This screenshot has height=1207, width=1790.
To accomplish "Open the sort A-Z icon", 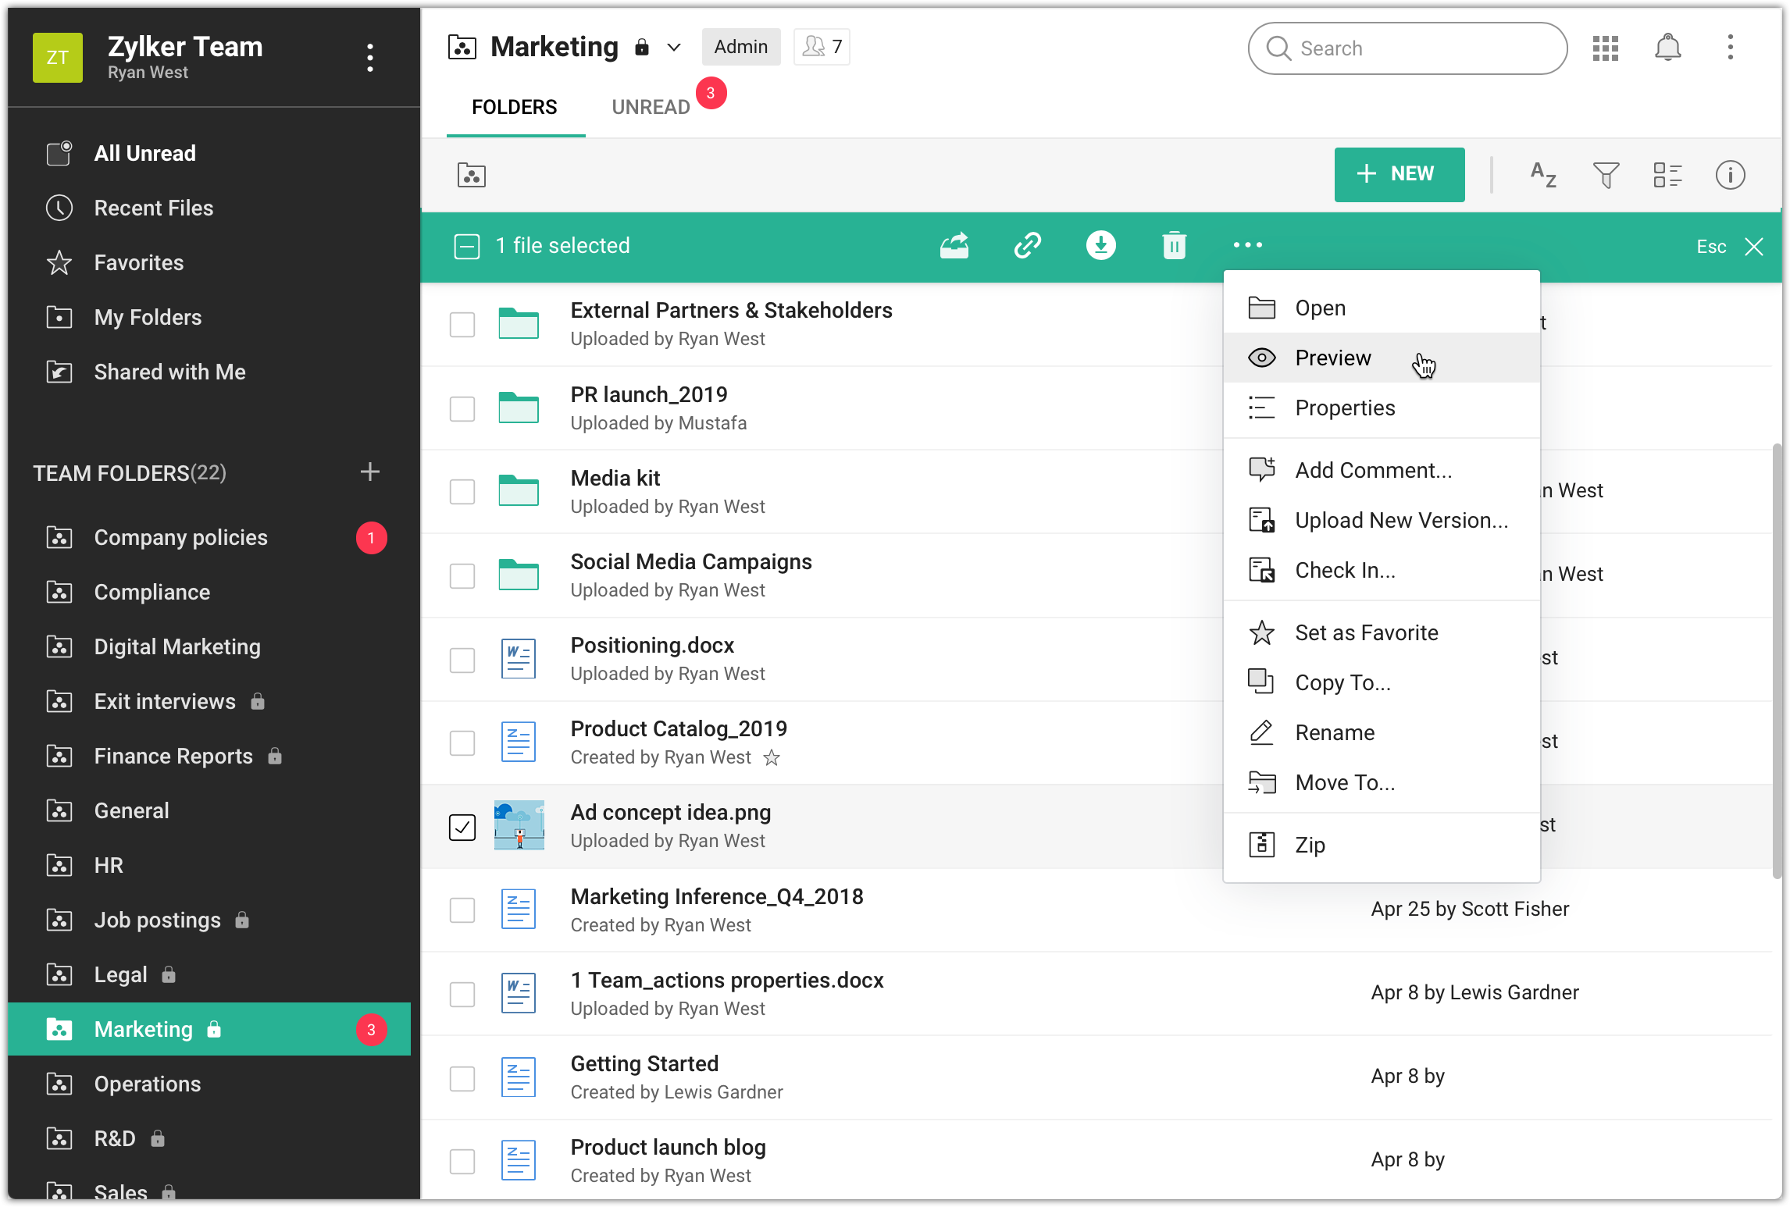I will coord(1543,175).
